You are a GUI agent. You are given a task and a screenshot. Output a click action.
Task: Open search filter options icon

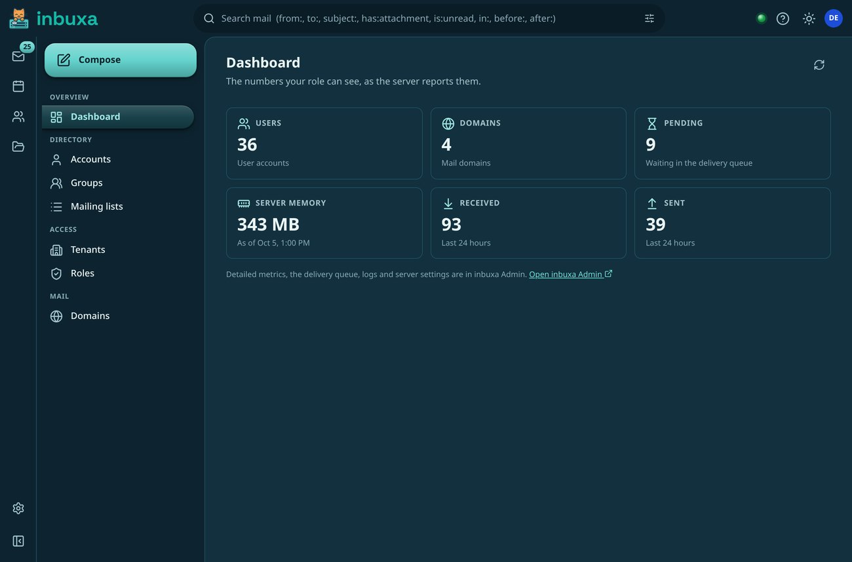coord(649,18)
